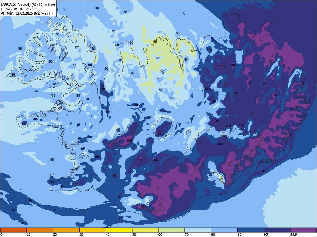Click the legend tick label '80'
This screenshot has width=317, height=237.
(x=213, y=234)
